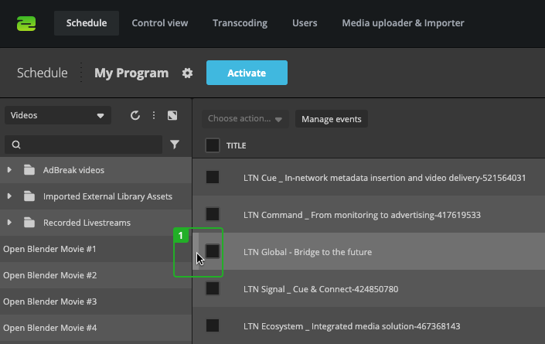Click the Manage events button
This screenshot has width=545, height=344.
[x=332, y=119]
